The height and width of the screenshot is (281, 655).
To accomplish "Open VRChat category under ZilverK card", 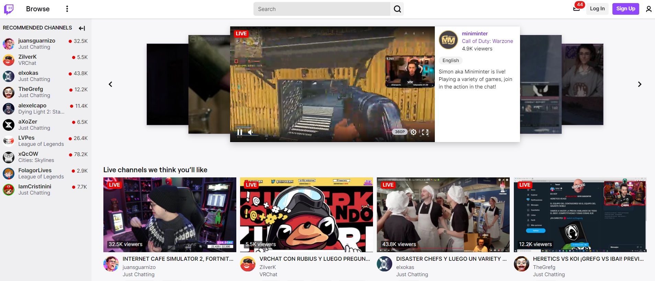I will tap(268, 274).
